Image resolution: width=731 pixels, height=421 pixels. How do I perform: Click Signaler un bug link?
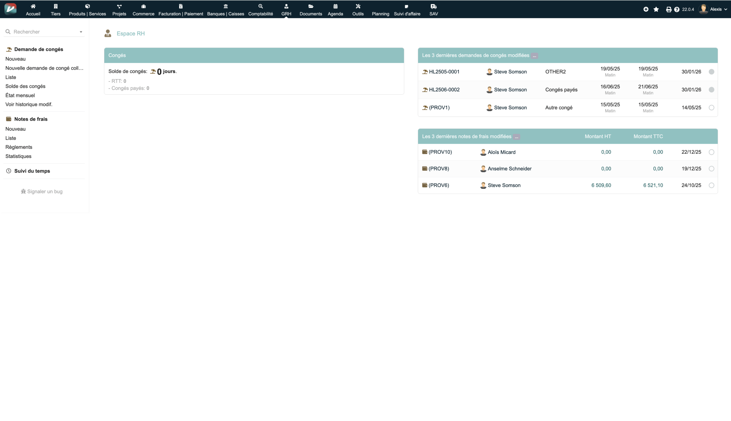(42, 191)
